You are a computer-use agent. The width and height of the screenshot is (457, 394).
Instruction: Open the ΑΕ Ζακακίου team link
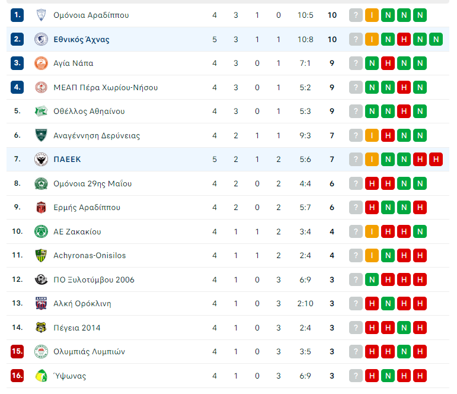pos(76,231)
